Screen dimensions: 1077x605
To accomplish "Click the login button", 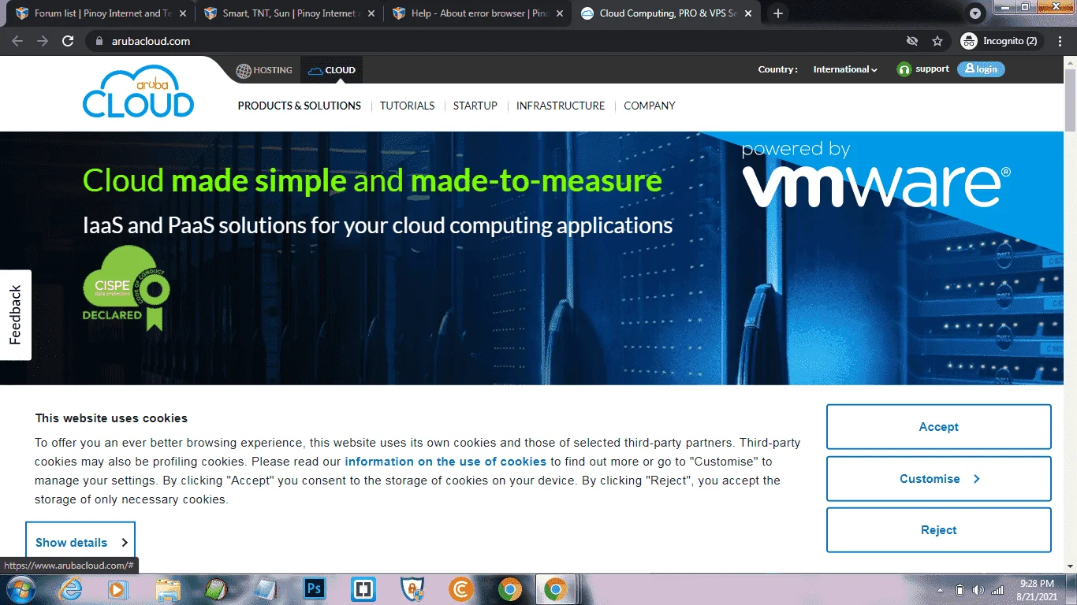I will [981, 69].
